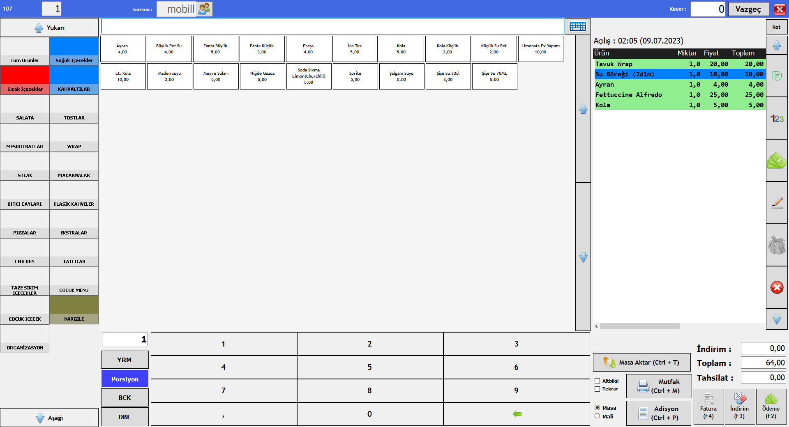The height and width of the screenshot is (427, 789).
Task: Click the up arrow above the order list sidebar
Action: pyautogui.click(x=777, y=45)
